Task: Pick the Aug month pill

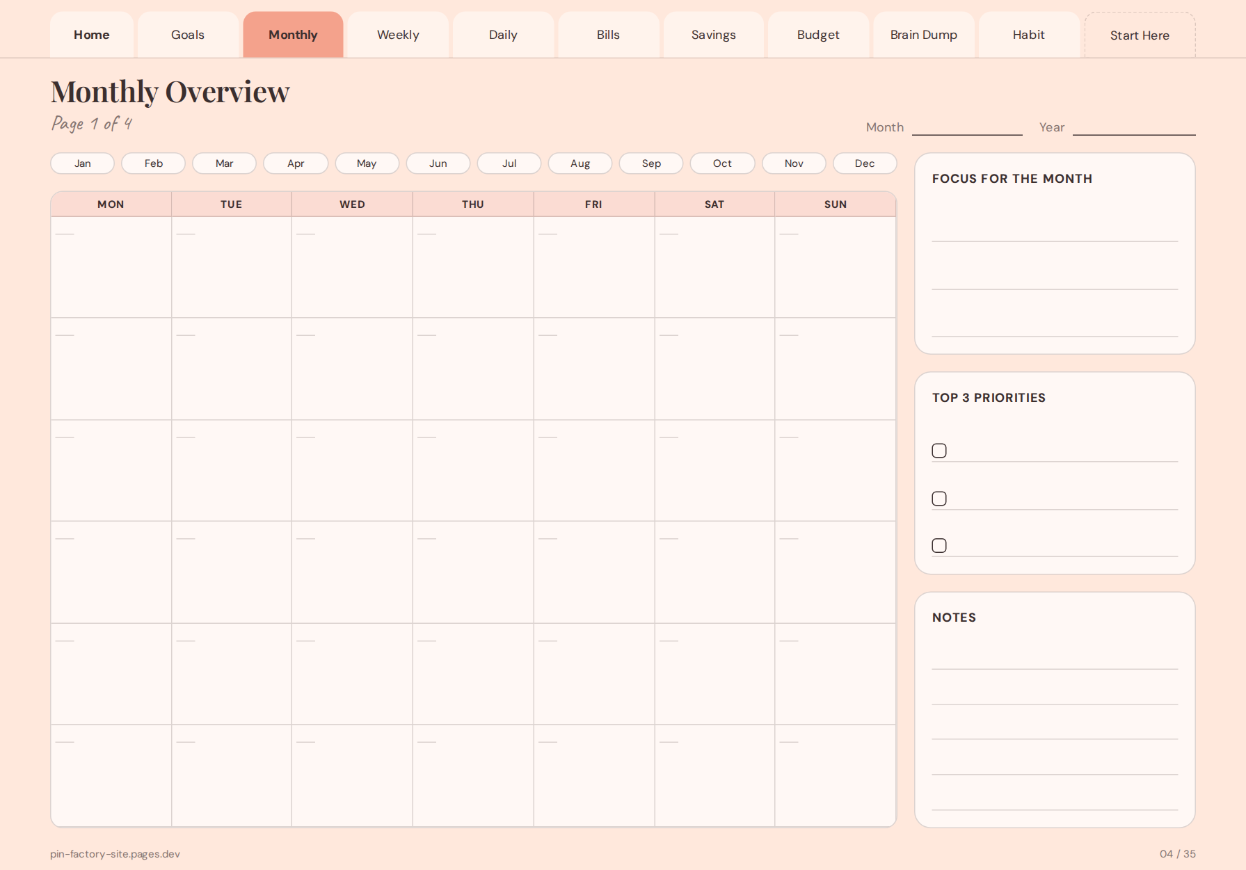Action: 580,163
